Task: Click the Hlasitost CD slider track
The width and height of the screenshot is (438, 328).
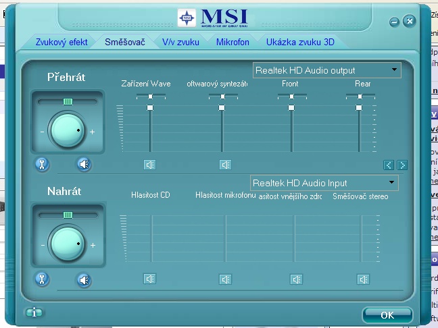Action: (152, 238)
